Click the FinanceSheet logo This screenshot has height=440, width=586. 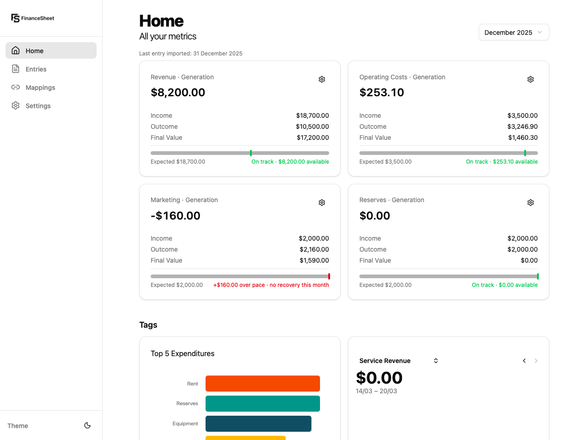32,18
